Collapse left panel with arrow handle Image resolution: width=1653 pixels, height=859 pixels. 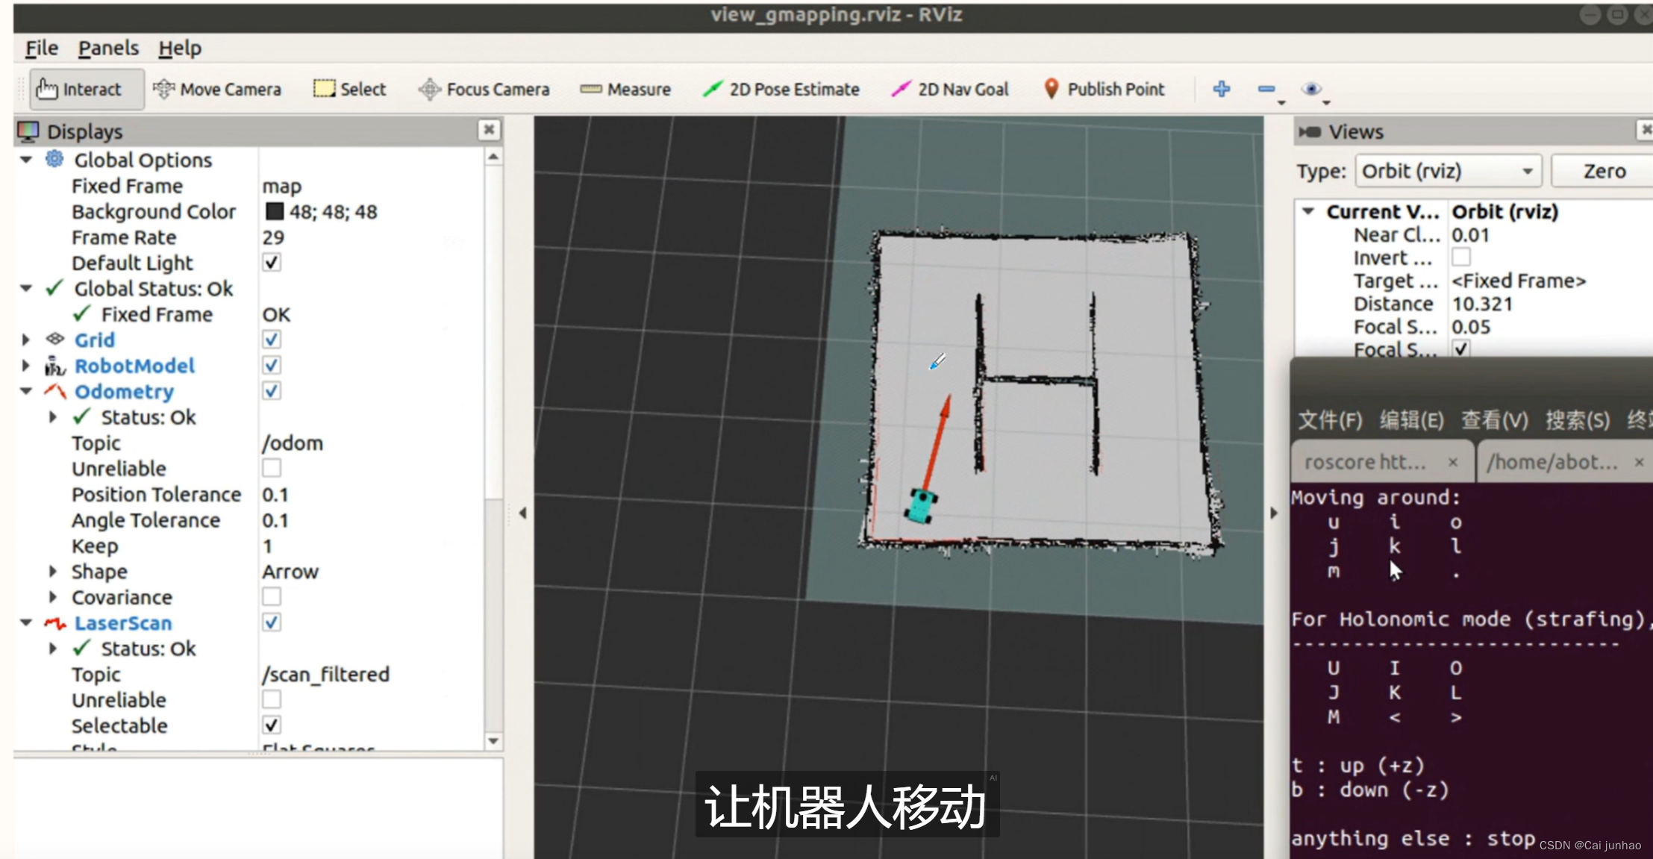(522, 513)
